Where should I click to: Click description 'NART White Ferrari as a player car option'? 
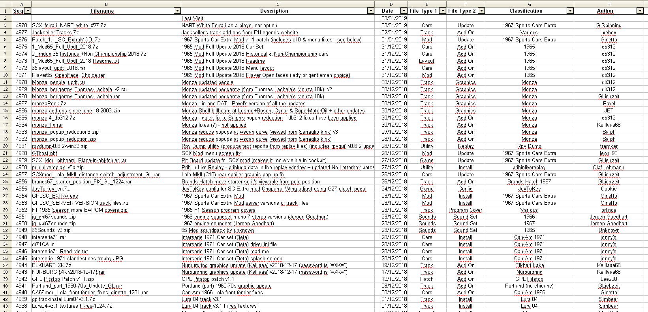pyautogui.click(x=229, y=25)
